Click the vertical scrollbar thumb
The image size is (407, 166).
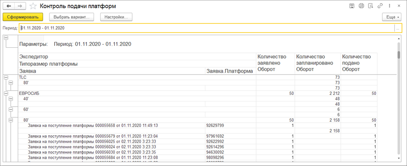point(399,55)
